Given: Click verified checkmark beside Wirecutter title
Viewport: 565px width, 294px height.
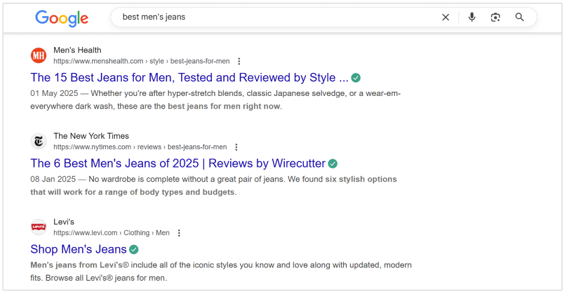Looking at the screenshot, I should point(333,164).
